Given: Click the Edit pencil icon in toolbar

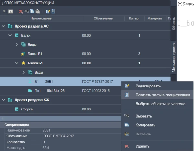Looking at the screenshot, I should coord(48,11).
